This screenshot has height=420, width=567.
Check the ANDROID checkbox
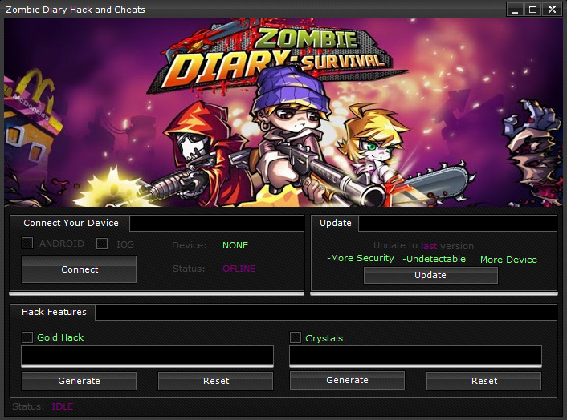tap(27, 243)
